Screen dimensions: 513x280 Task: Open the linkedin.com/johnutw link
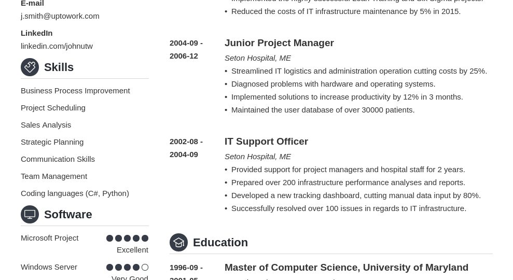click(57, 46)
